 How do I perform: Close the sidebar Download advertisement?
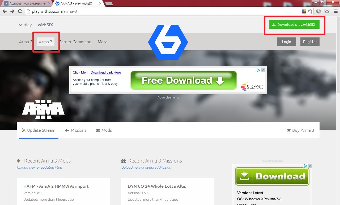(x=310, y=166)
